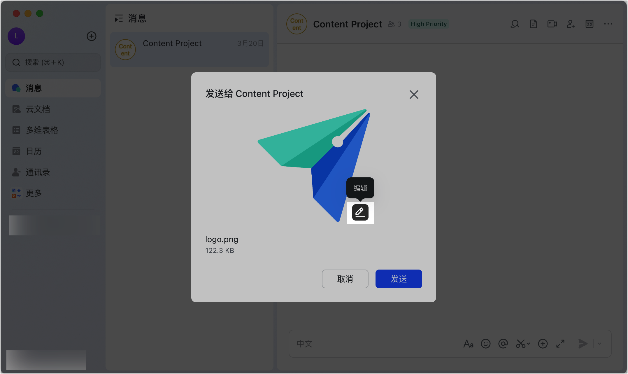Viewport: 628px width, 374px height.
Task: Open 更多 more in the sidebar
Action: click(53, 193)
